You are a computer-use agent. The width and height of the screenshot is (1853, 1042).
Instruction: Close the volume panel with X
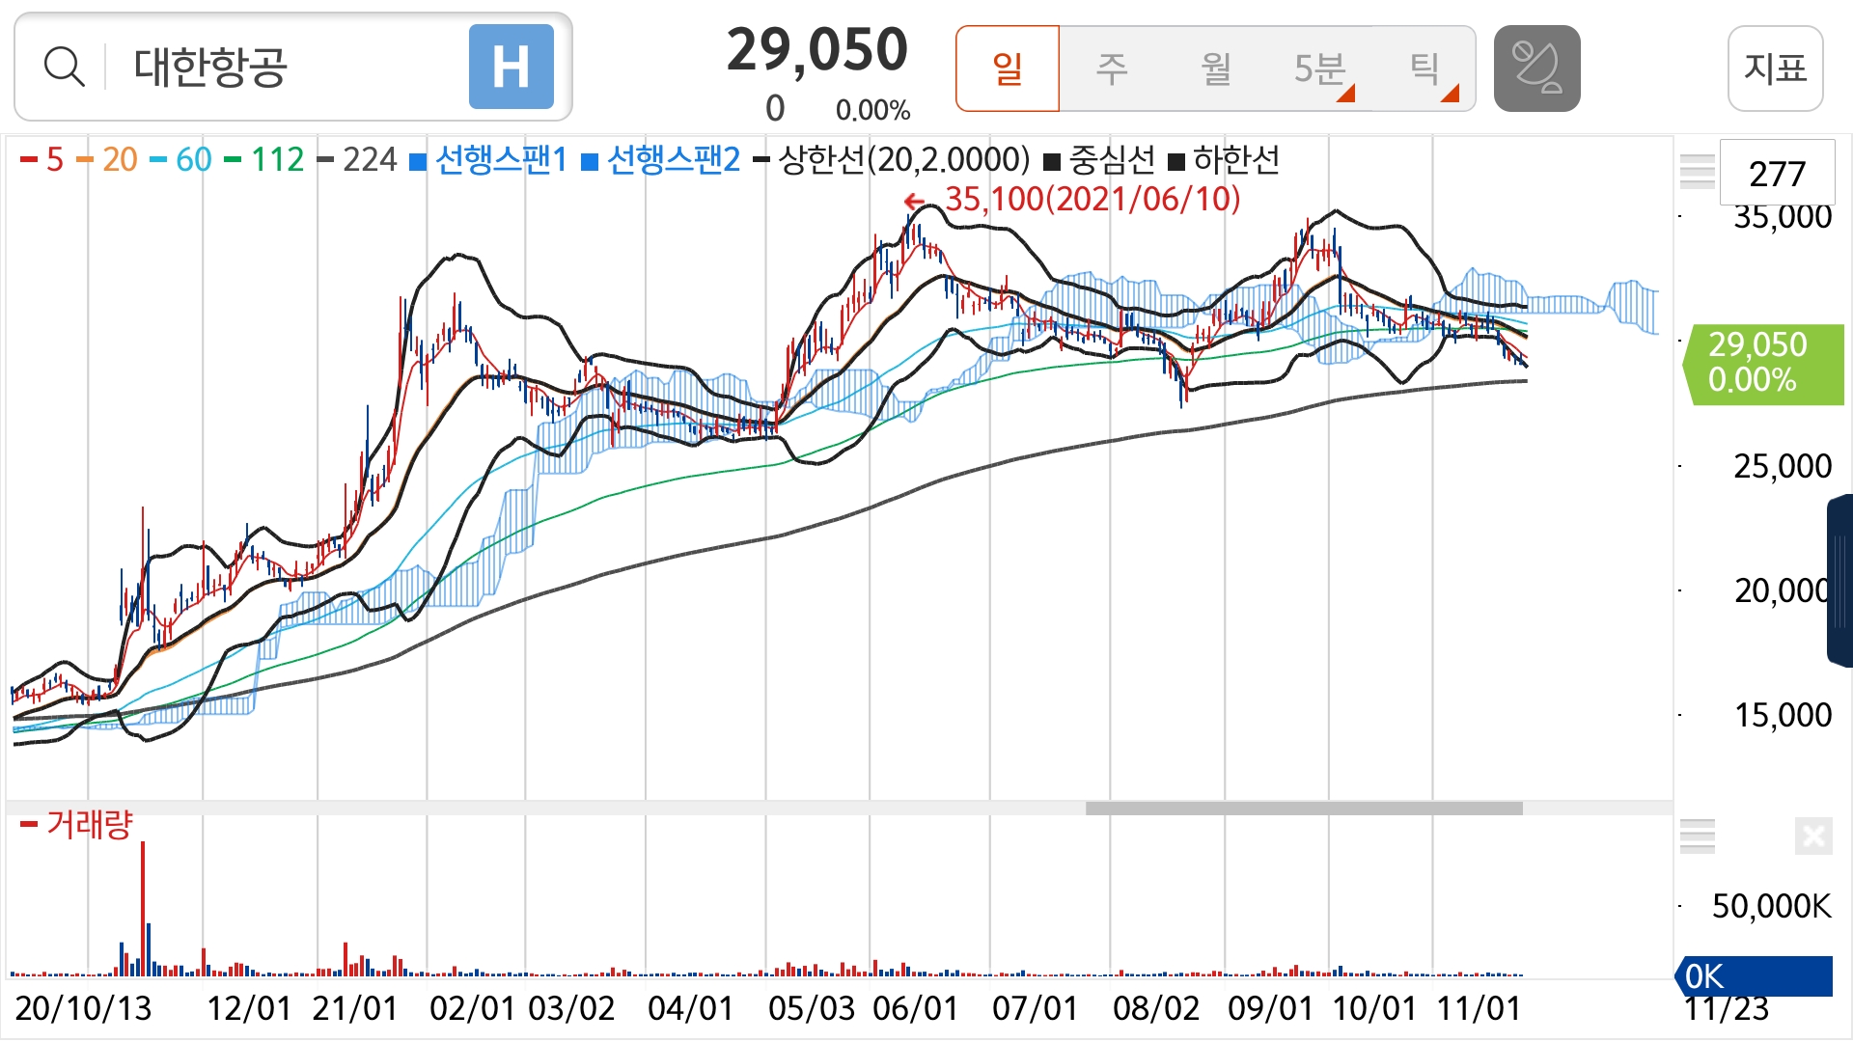[1812, 836]
